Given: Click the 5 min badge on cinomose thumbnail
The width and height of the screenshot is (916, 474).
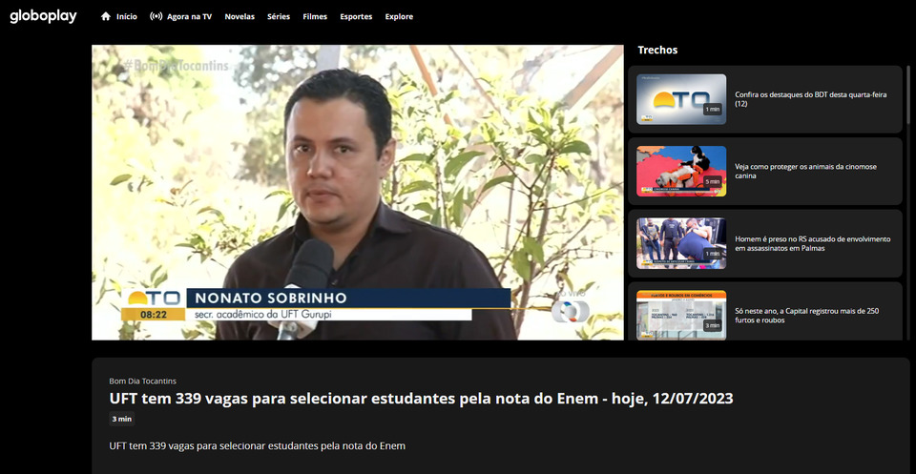Looking at the screenshot, I should click(713, 181).
